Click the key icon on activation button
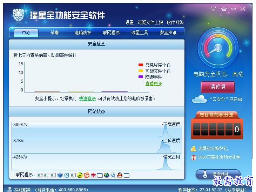The height and width of the screenshot is (192, 256). pyautogui.click(x=205, y=174)
